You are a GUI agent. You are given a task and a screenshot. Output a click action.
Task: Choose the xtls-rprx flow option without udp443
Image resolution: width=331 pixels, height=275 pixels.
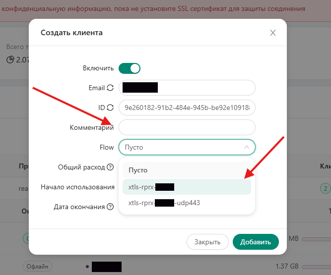click(187, 187)
